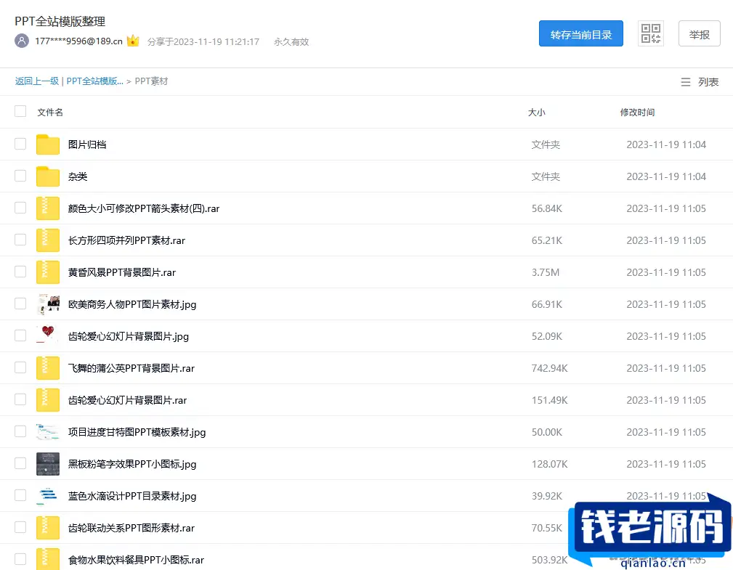Click the crown VIP badge icon
The width and height of the screenshot is (733, 570).
tap(133, 41)
